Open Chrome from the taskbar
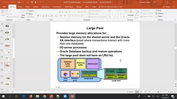Image resolution: width=177 pixels, height=99 pixels. coord(44,96)
